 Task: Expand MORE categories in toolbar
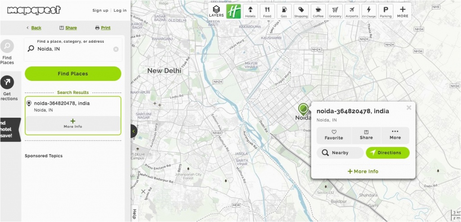(402, 11)
